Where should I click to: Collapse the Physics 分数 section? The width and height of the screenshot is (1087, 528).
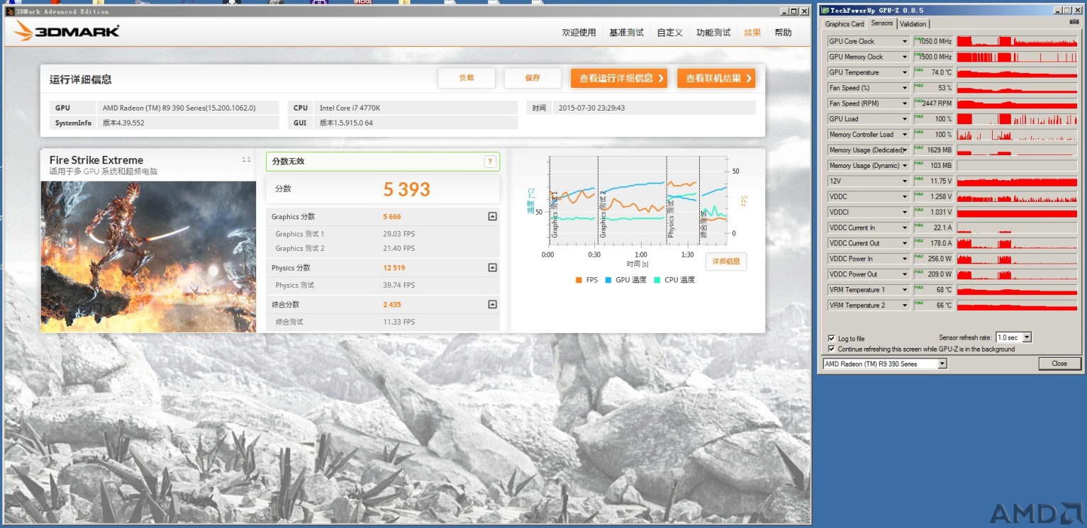[492, 268]
